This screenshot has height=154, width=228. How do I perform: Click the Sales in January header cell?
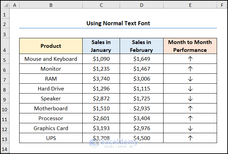101,46
